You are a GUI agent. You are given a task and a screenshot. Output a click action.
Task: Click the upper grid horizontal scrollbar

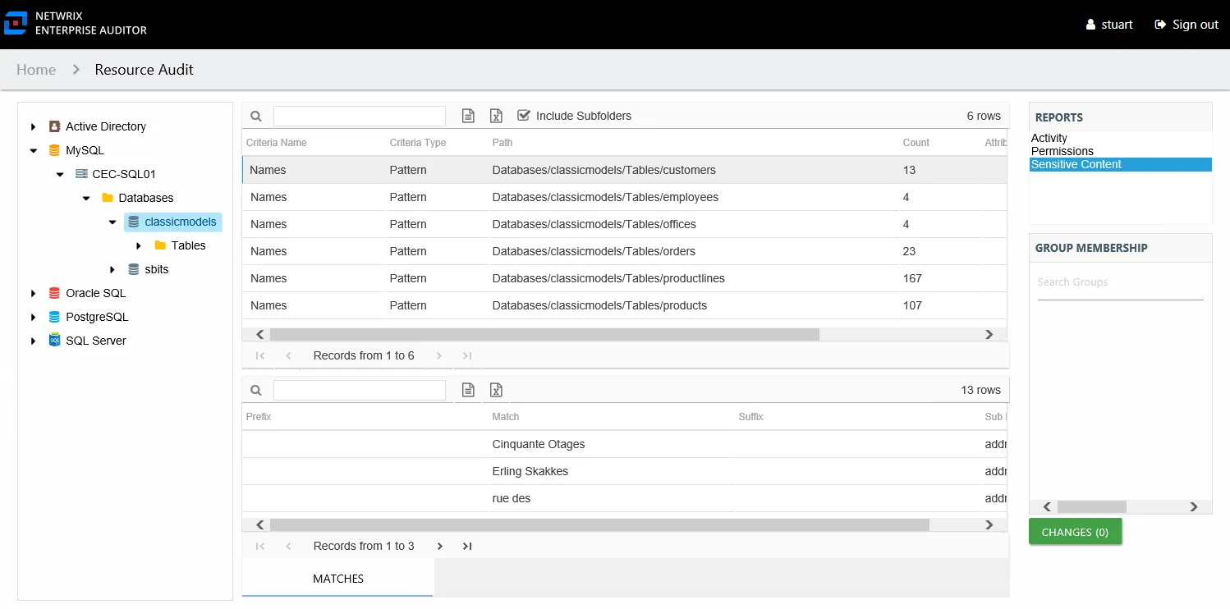(544, 334)
